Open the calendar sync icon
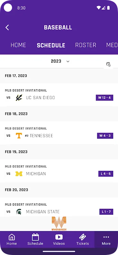 pos(108,64)
